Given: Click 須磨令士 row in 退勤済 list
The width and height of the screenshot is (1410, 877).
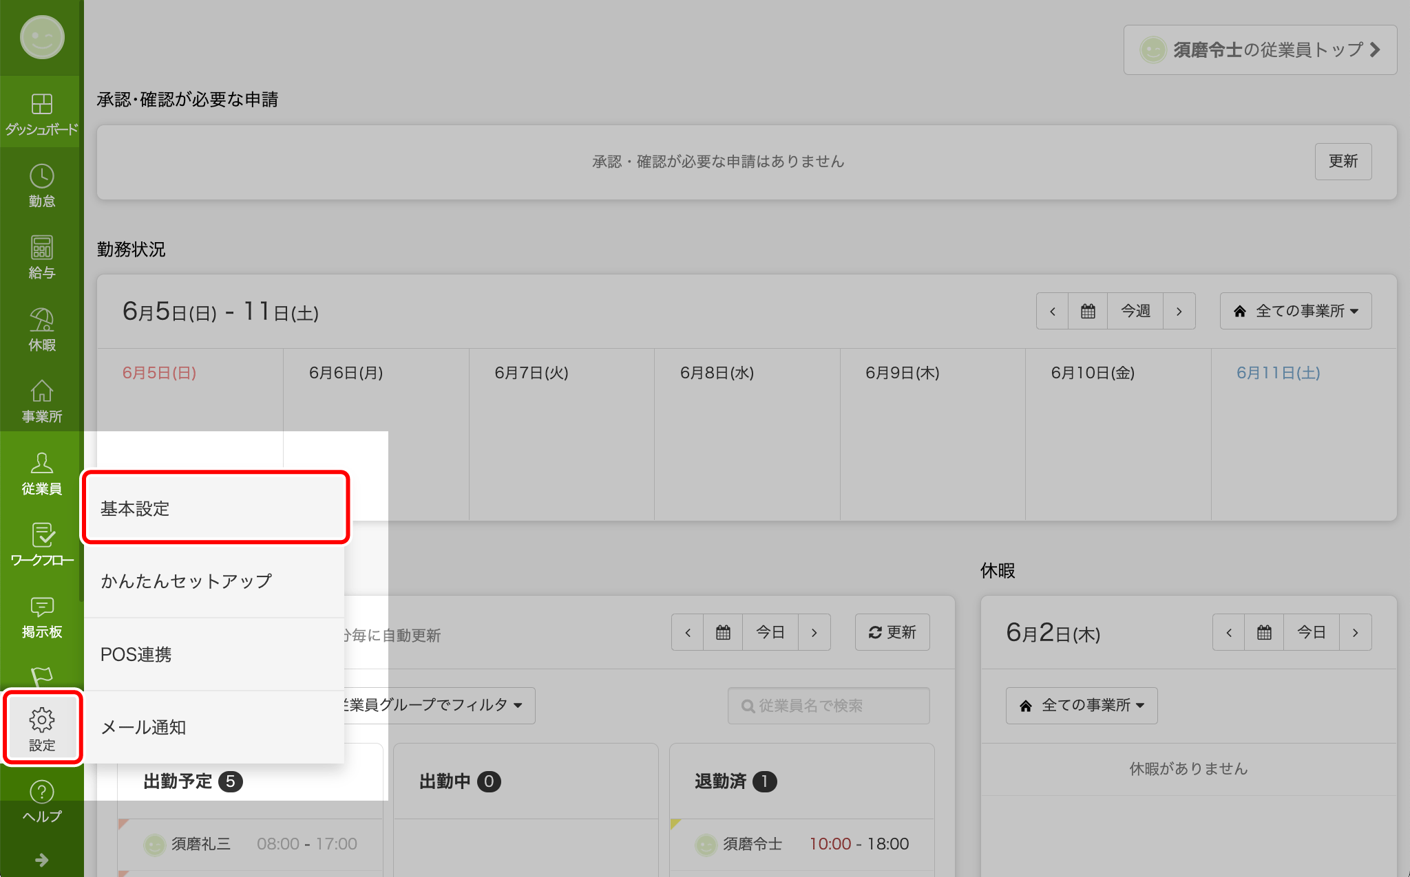Looking at the screenshot, I should point(802,844).
